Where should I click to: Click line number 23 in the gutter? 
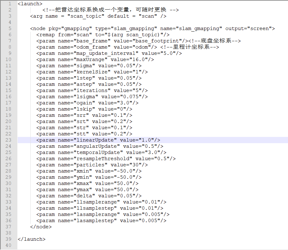point(8,140)
